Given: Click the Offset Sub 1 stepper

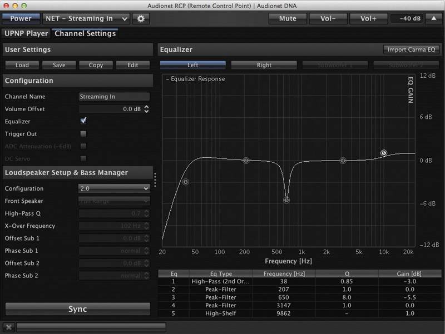Looking at the screenshot, I should (x=146, y=238).
